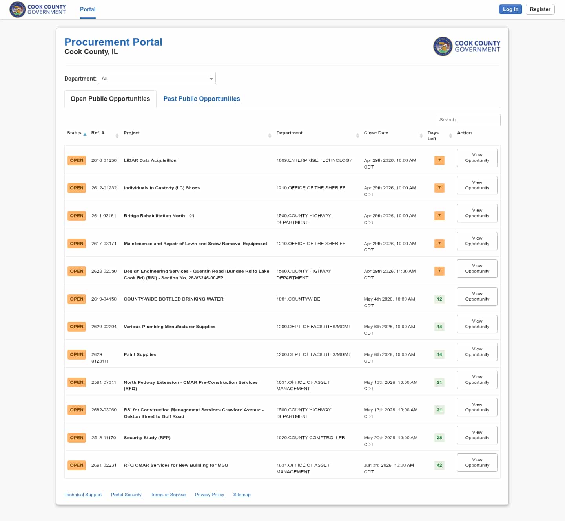Select the Open Public Opportunities tab
The width and height of the screenshot is (565, 521).
click(x=110, y=99)
